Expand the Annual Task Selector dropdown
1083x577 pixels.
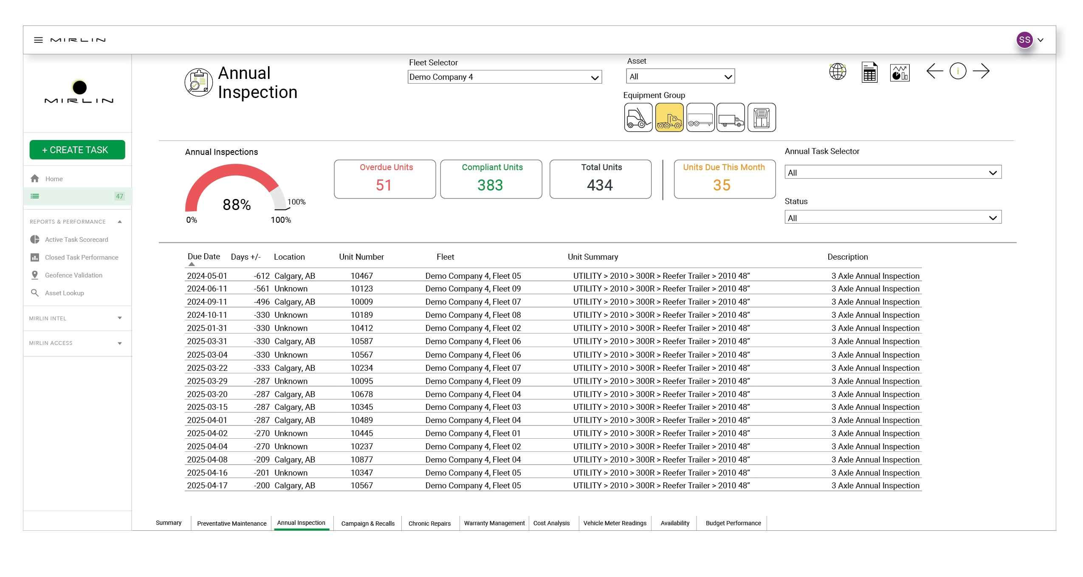[x=892, y=173]
